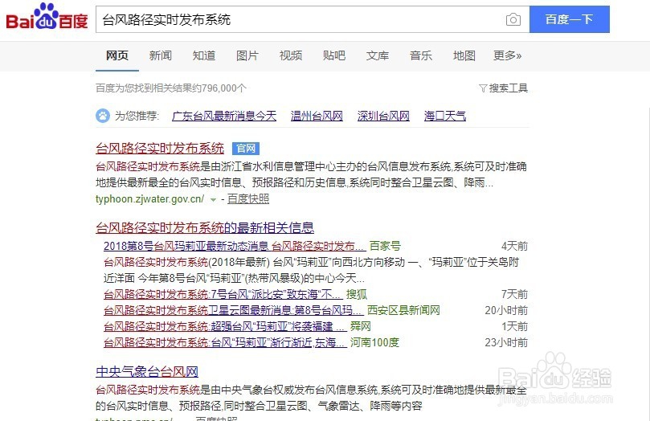Open the 知道 tab
The width and height of the screenshot is (650, 421).
[204, 55]
